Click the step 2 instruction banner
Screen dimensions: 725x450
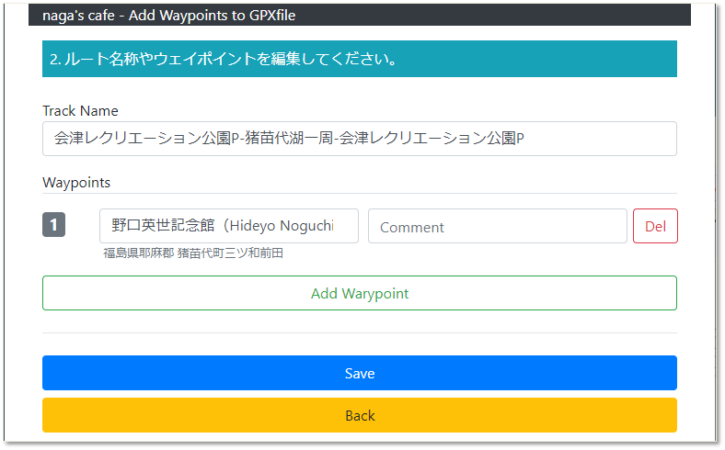(x=359, y=59)
